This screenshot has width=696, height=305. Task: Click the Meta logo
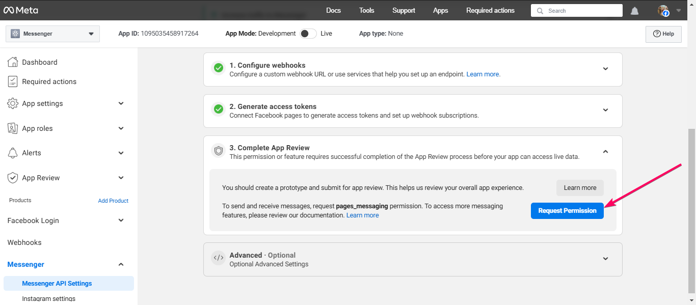click(21, 10)
